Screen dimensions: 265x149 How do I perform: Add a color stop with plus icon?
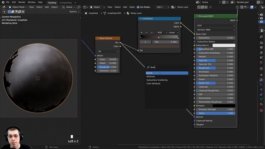(142, 32)
